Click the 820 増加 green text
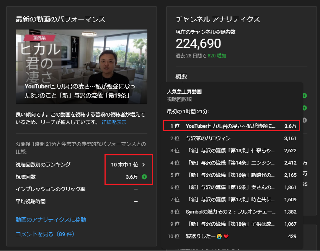320x251 pixels. coord(217,56)
